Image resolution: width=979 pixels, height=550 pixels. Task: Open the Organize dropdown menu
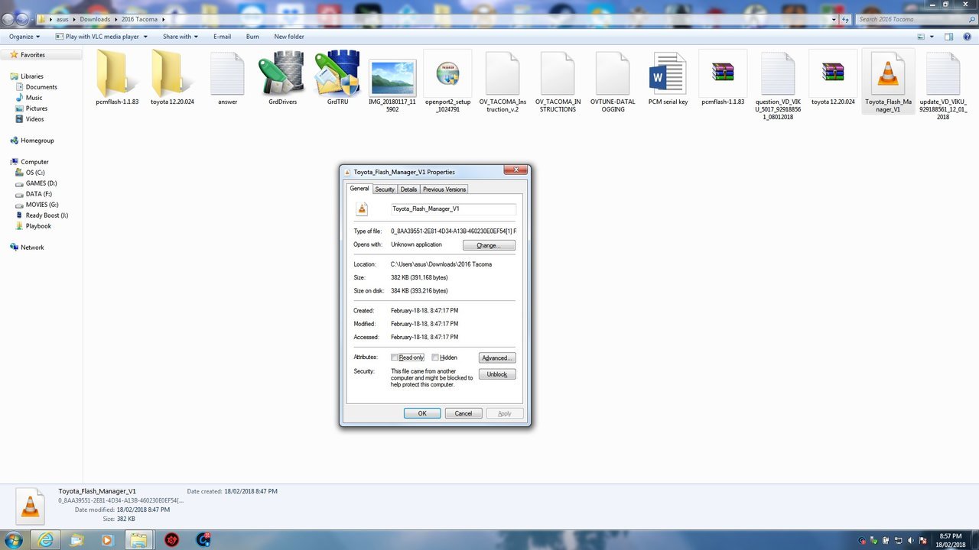point(24,37)
